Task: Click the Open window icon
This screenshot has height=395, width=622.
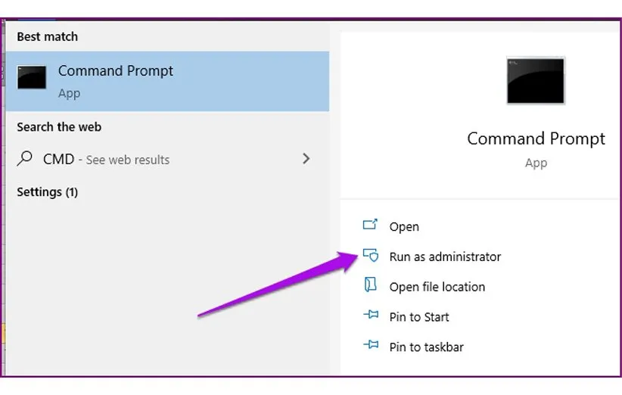Action: coord(370,225)
